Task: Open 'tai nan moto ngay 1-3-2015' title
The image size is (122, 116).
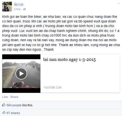Action: [69, 60]
